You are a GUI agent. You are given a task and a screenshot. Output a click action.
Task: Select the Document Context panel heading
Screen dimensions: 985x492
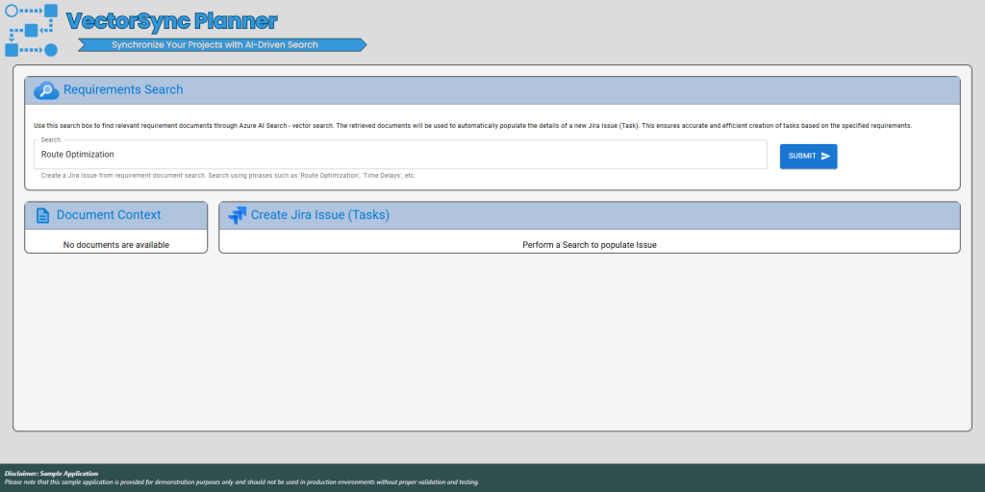click(109, 215)
